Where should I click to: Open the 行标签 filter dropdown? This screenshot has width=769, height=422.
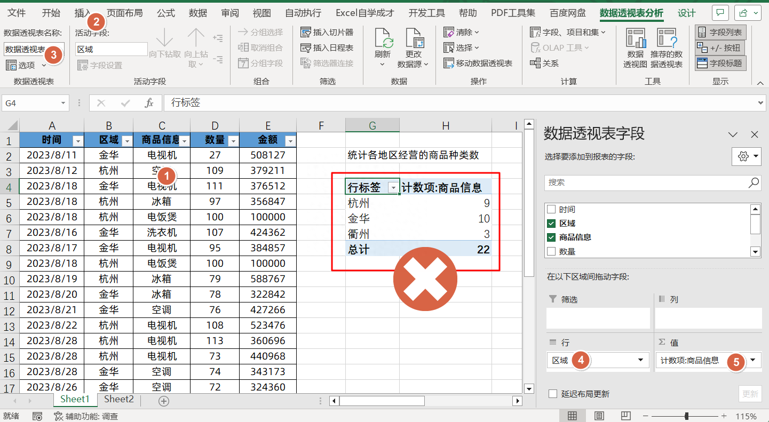click(393, 187)
